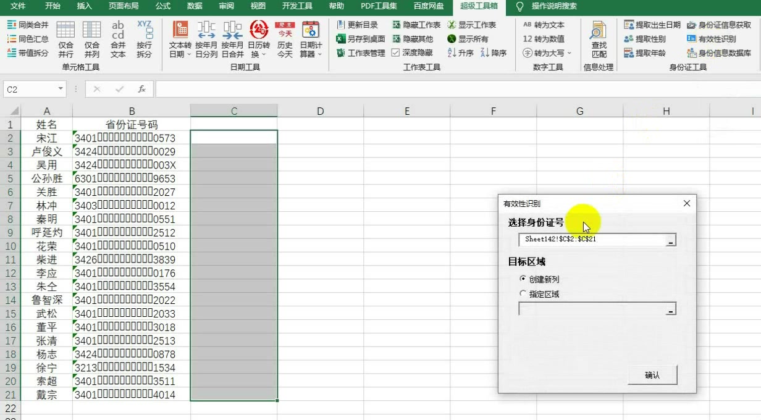This screenshot has height=420, width=761.
Task: Toggle the 深度隐藏 checkbox
Action: point(395,53)
